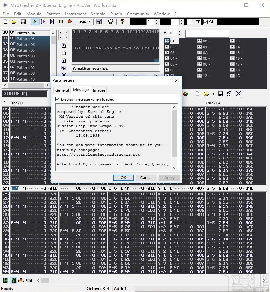270x292 pixels.
Task: Stop playback with the yellow square
Action: tap(61, 22)
